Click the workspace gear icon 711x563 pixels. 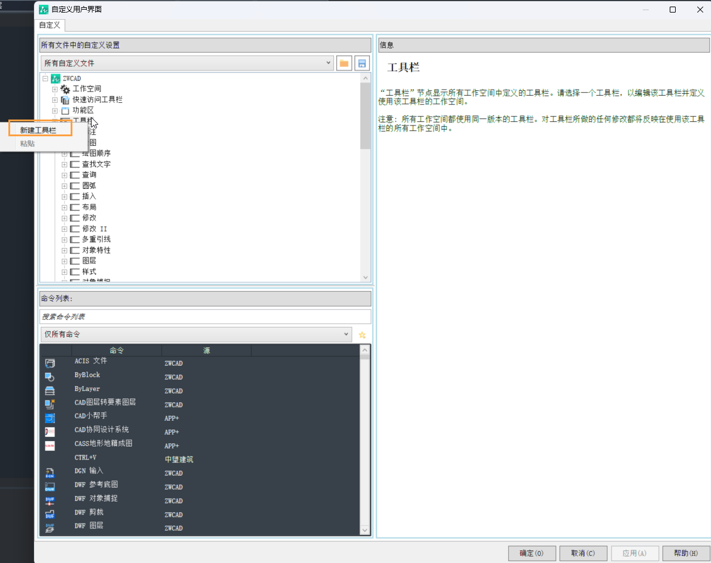coord(65,89)
